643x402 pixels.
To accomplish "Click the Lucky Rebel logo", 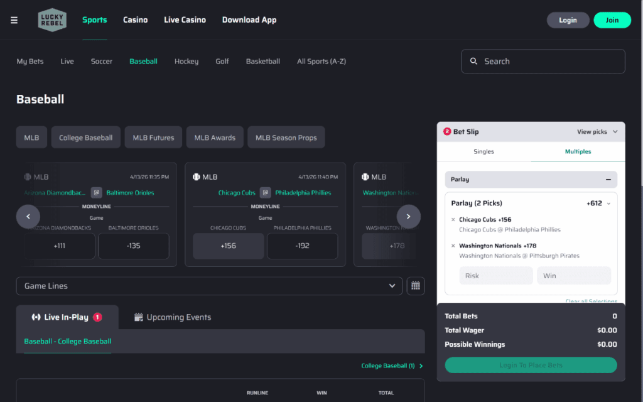I will (x=52, y=19).
